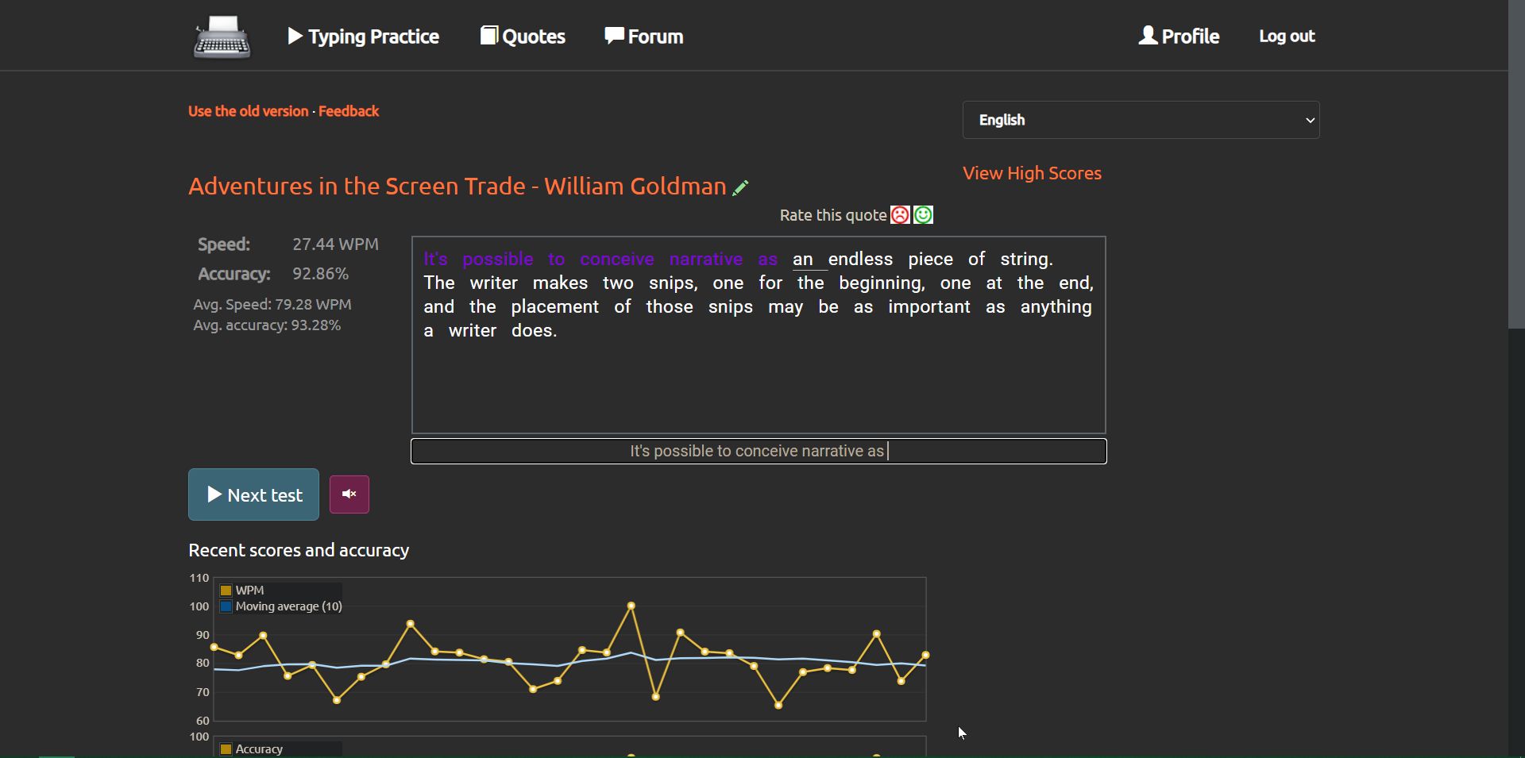Click the Moving average (10) legend swatch

coord(226,606)
